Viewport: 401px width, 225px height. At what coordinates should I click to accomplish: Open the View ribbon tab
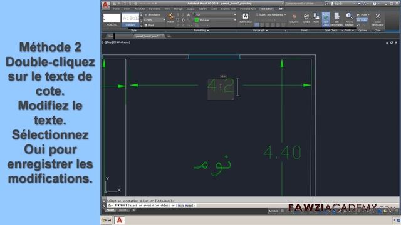(167, 9)
